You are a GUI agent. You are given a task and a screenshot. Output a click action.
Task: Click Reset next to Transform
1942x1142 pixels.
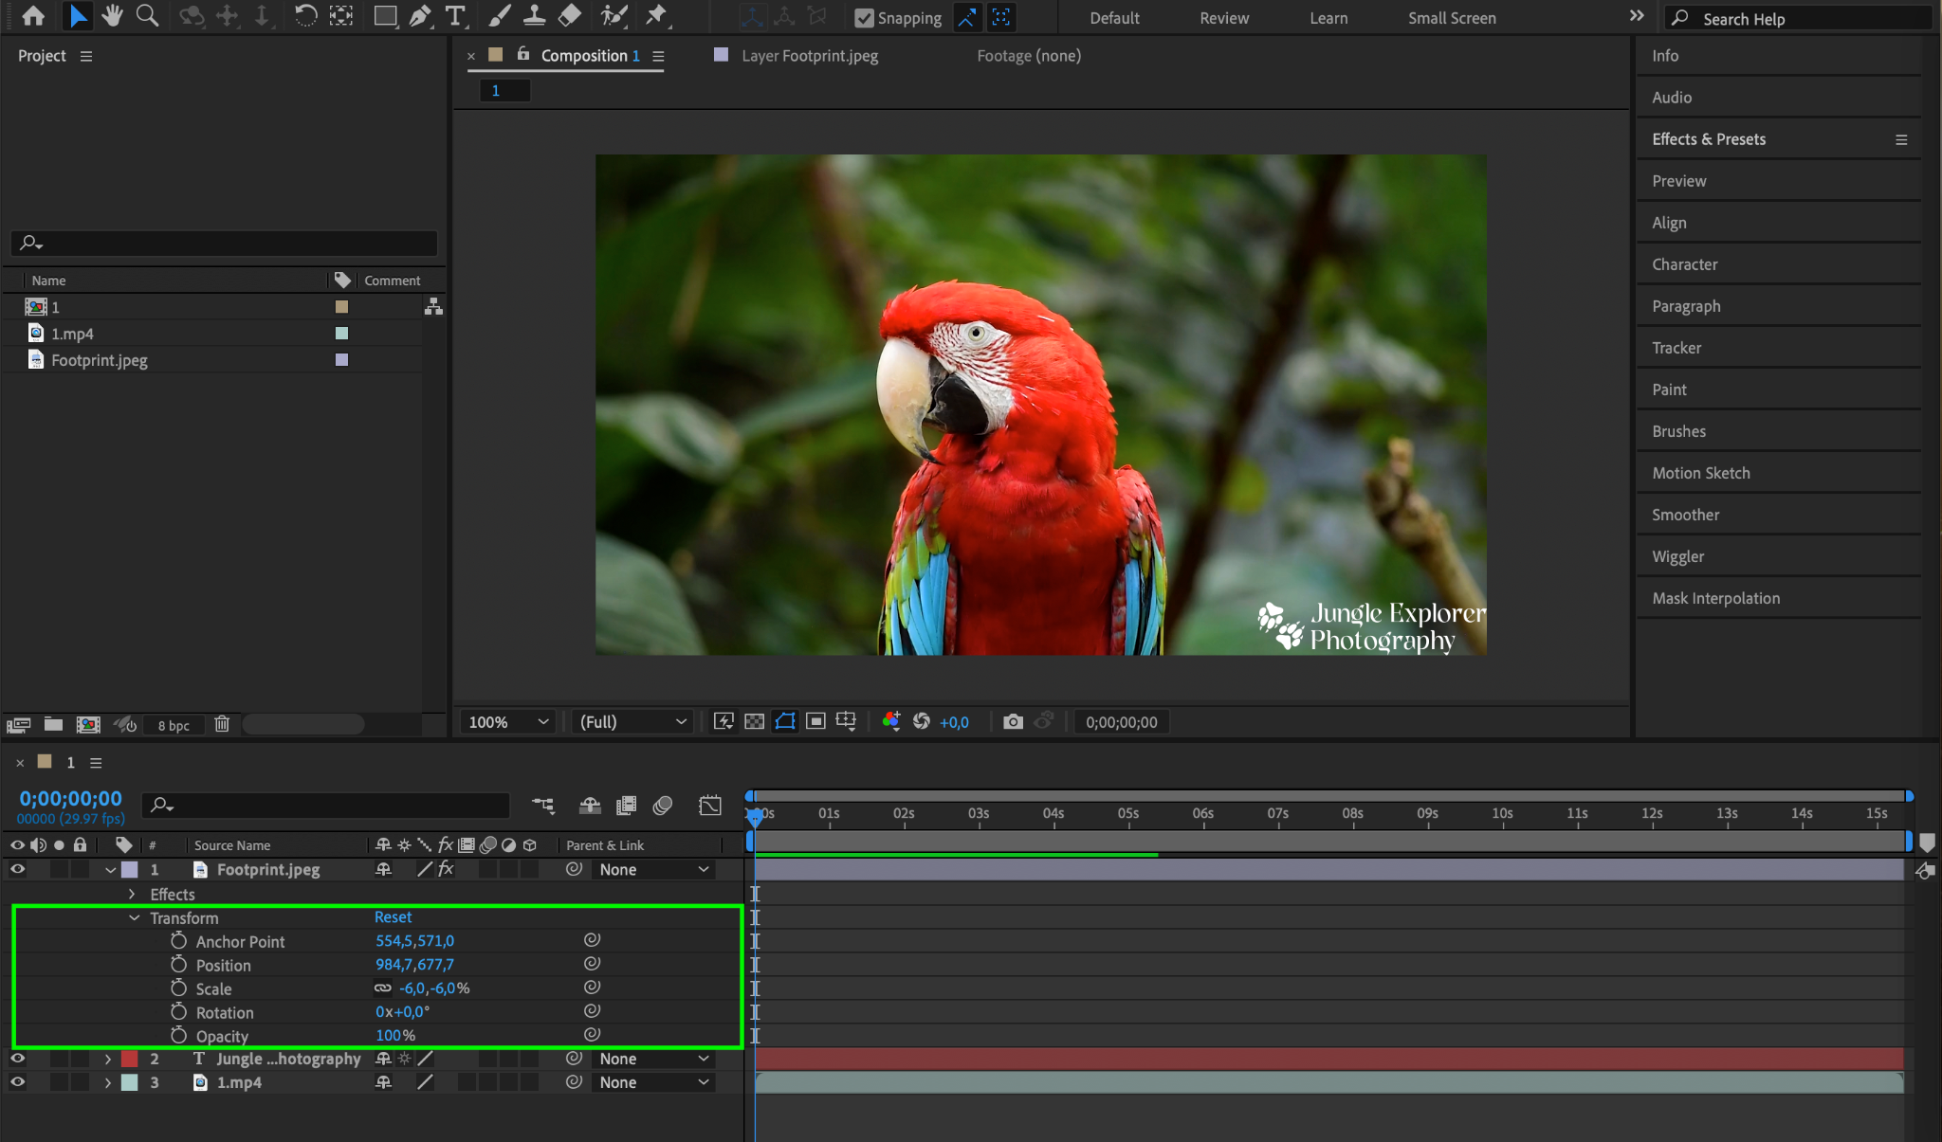393,917
